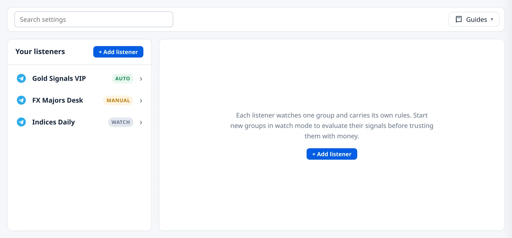Select the MANUAL badge on FX Majors Desk
Viewport: 512px width, 238px height.
(118, 100)
